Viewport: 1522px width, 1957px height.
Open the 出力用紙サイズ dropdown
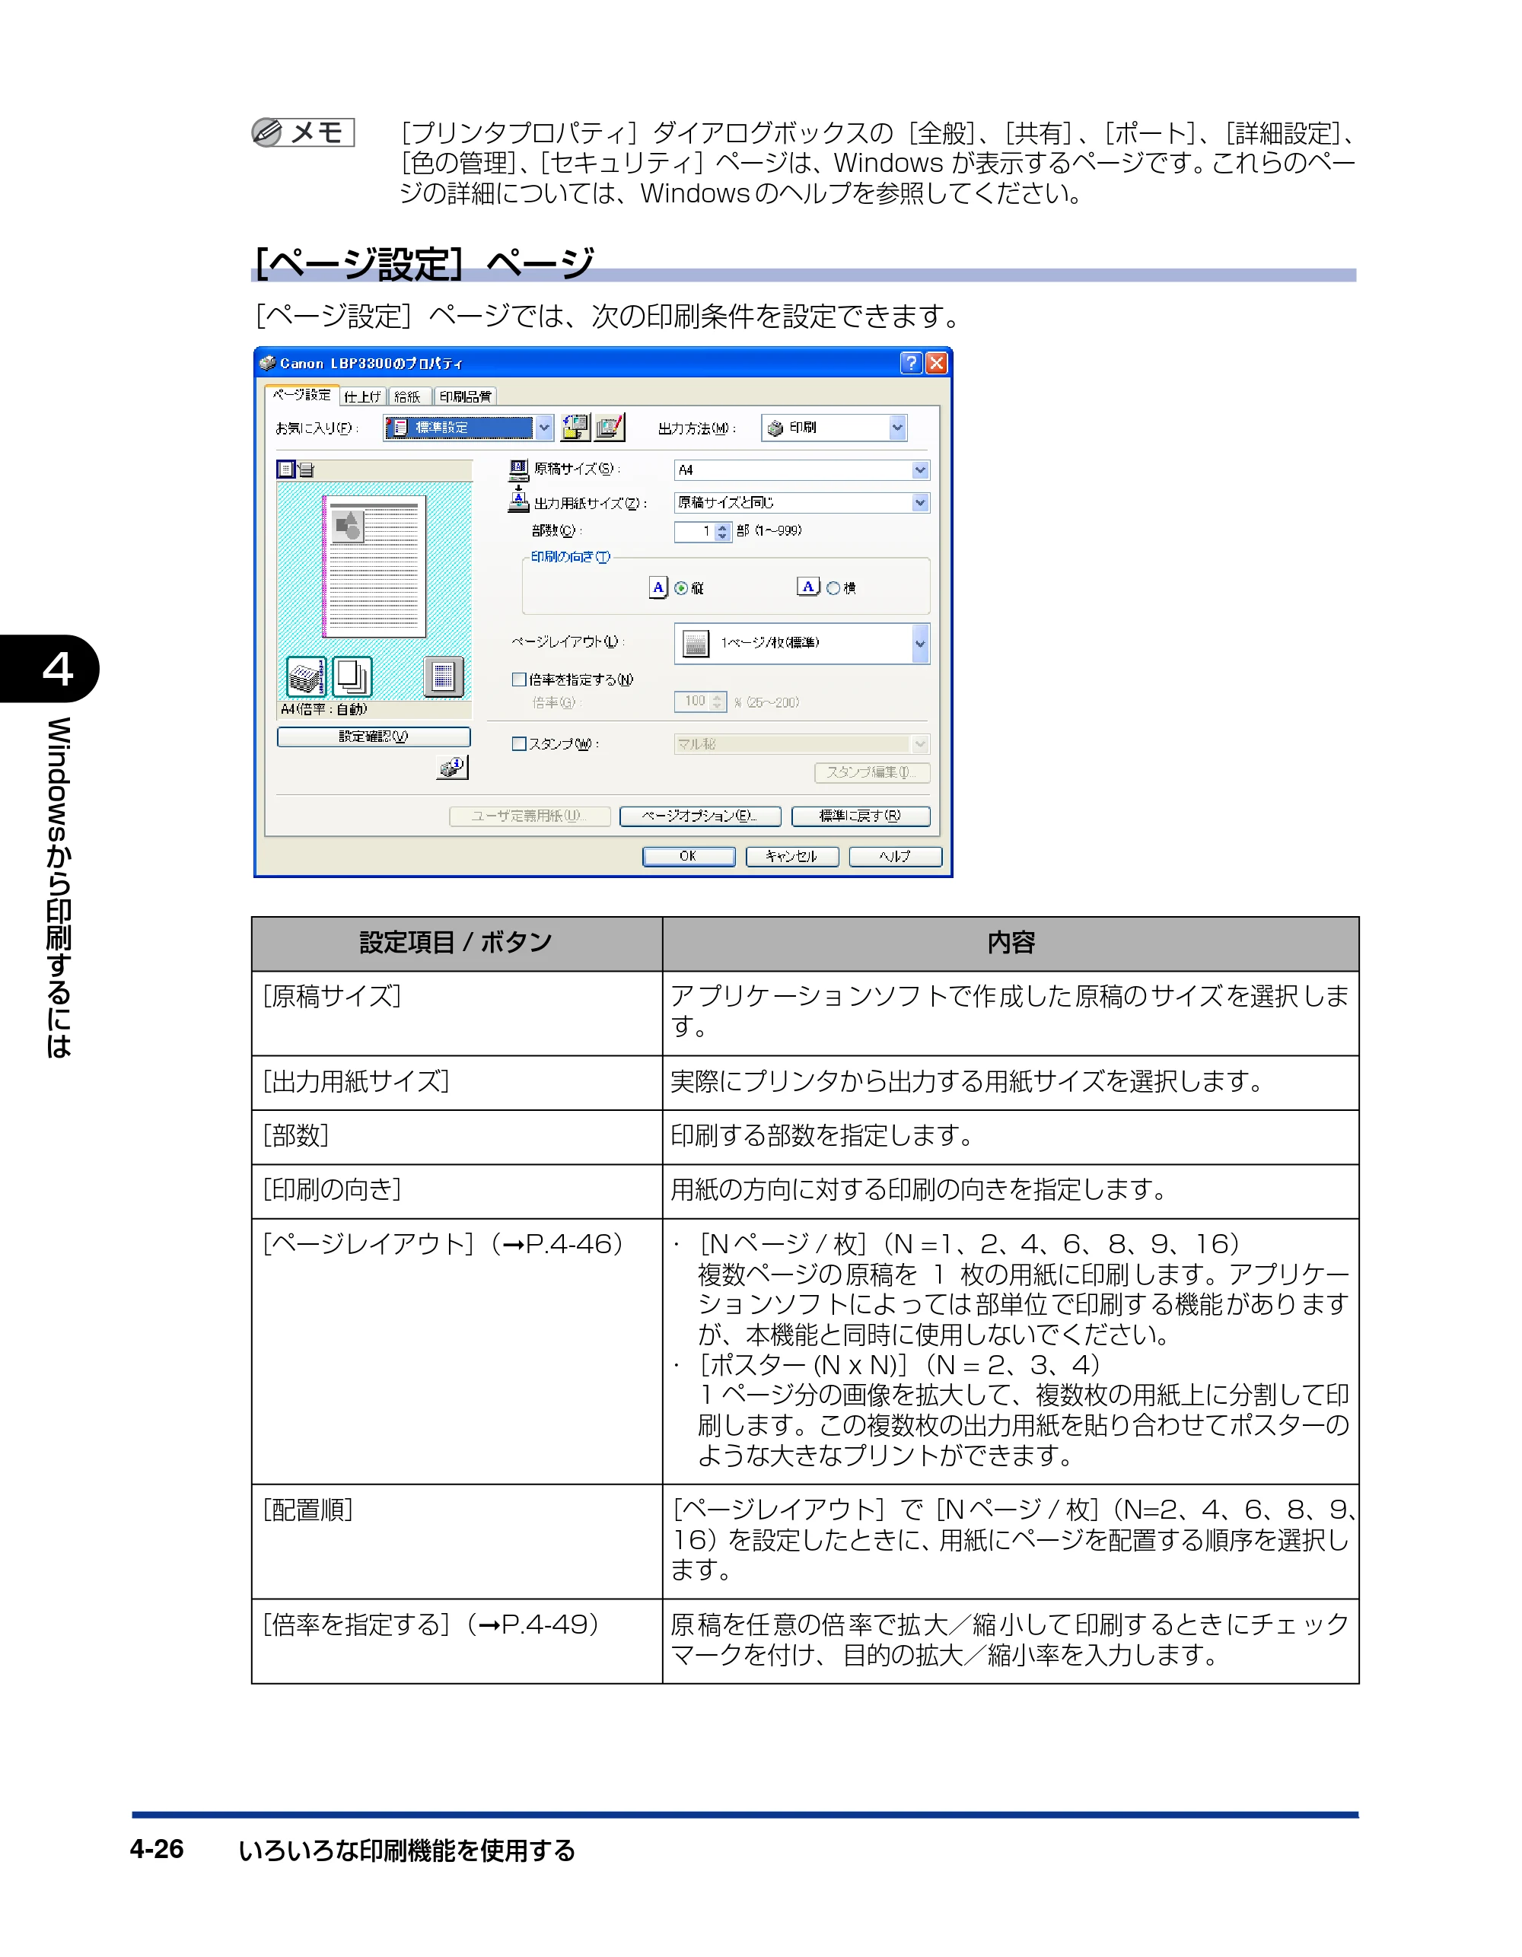coord(801,503)
